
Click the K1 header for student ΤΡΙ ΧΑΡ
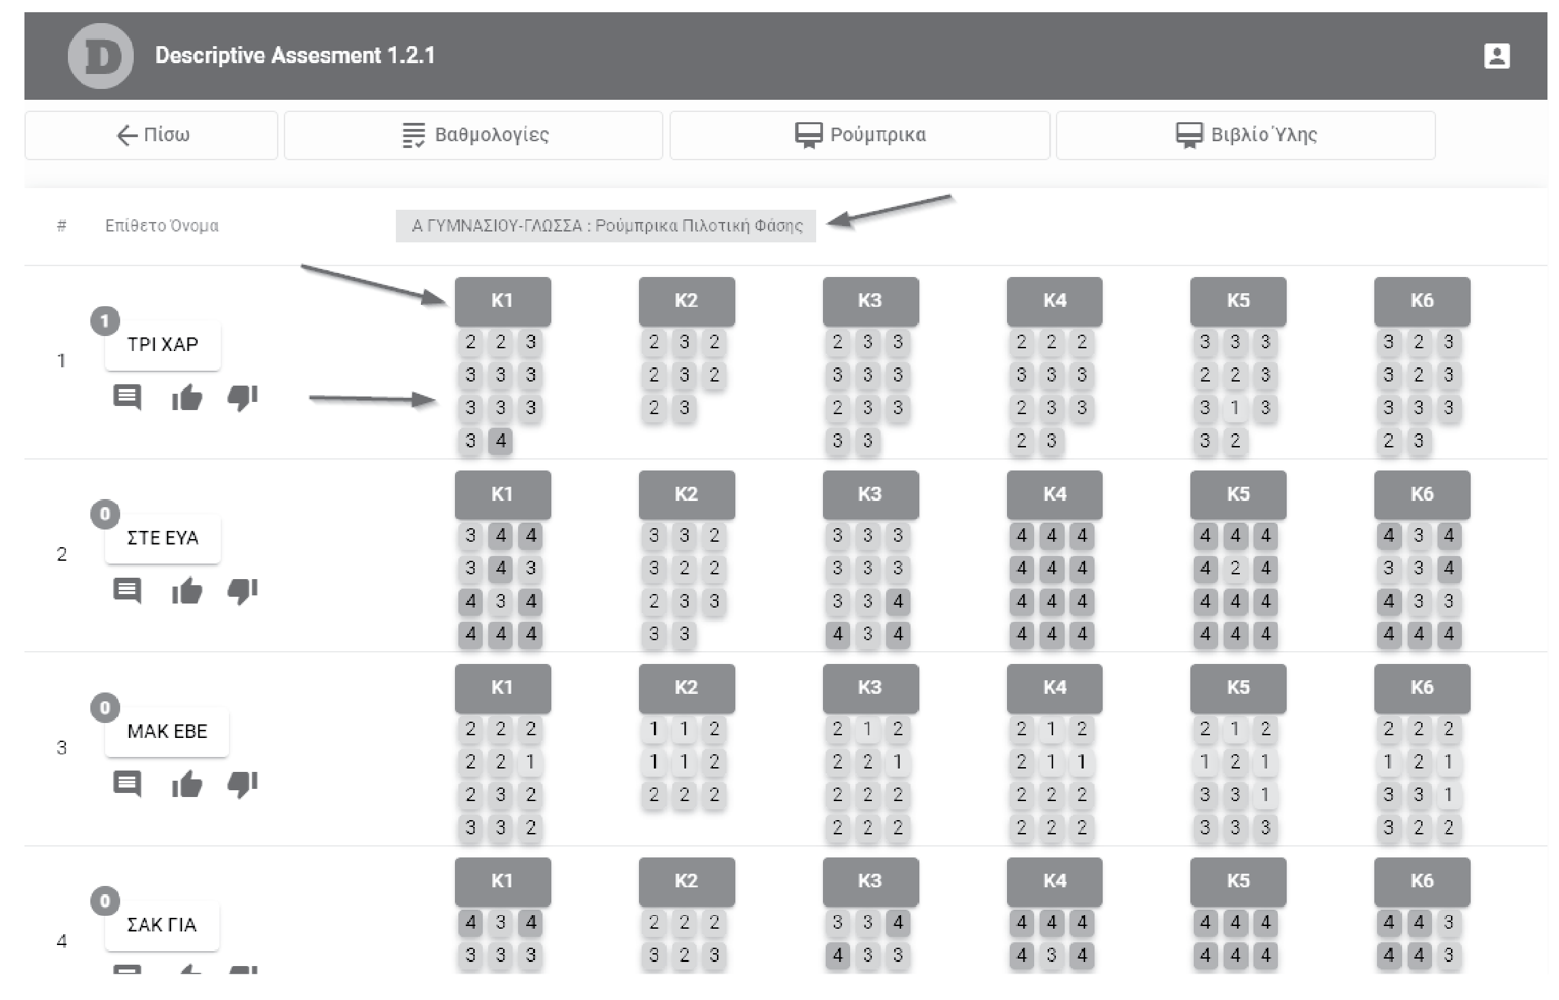click(x=502, y=301)
